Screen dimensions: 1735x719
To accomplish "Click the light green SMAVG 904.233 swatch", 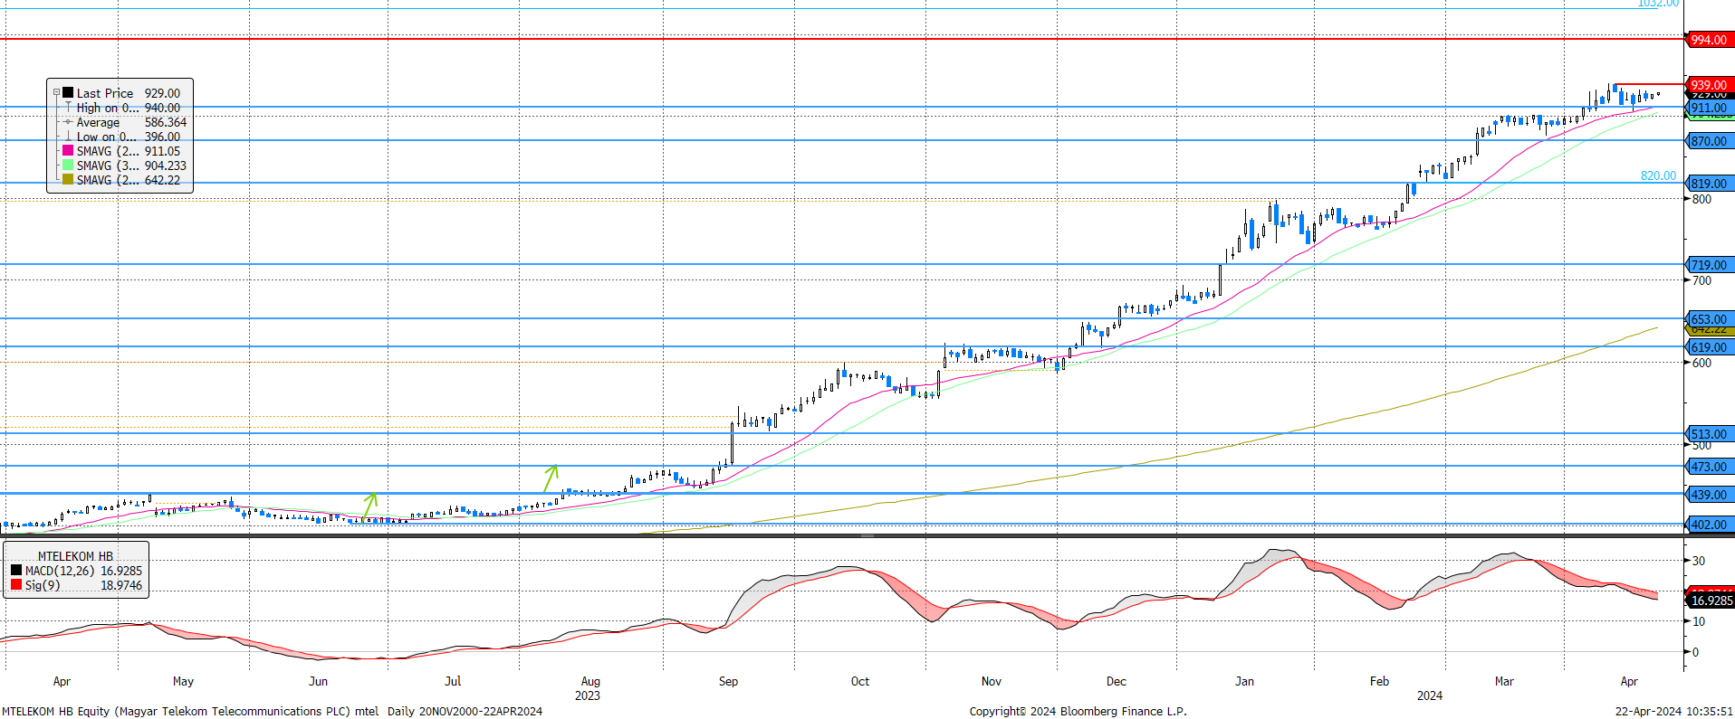I will coord(68,165).
